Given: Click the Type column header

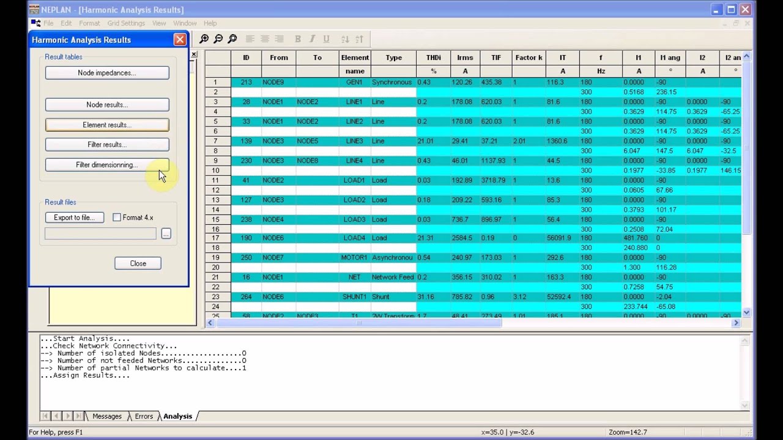Looking at the screenshot, I should [393, 57].
